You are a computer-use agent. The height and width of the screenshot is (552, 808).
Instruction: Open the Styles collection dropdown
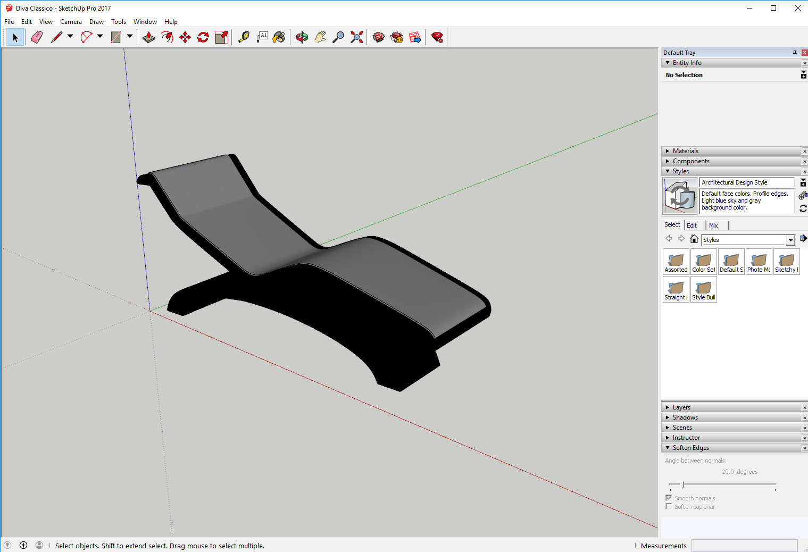(790, 240)
